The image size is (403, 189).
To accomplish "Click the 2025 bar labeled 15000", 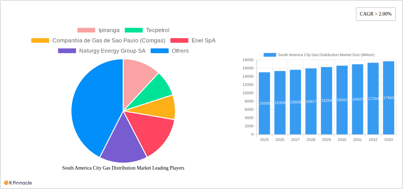I will point(264,103).
